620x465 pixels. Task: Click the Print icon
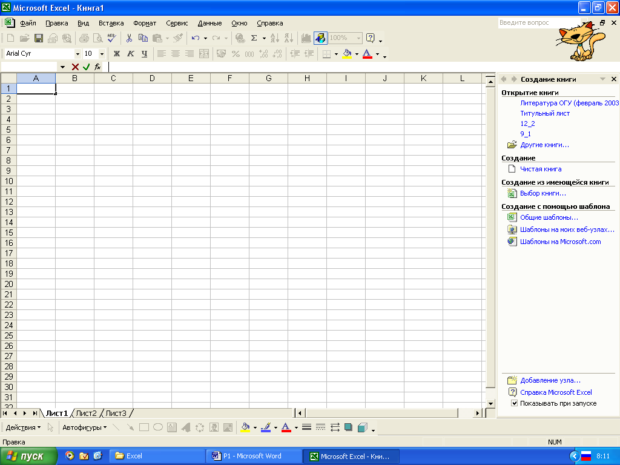tap(84, 38)
